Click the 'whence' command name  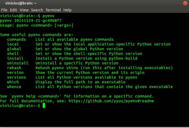[x=14, y=87]
